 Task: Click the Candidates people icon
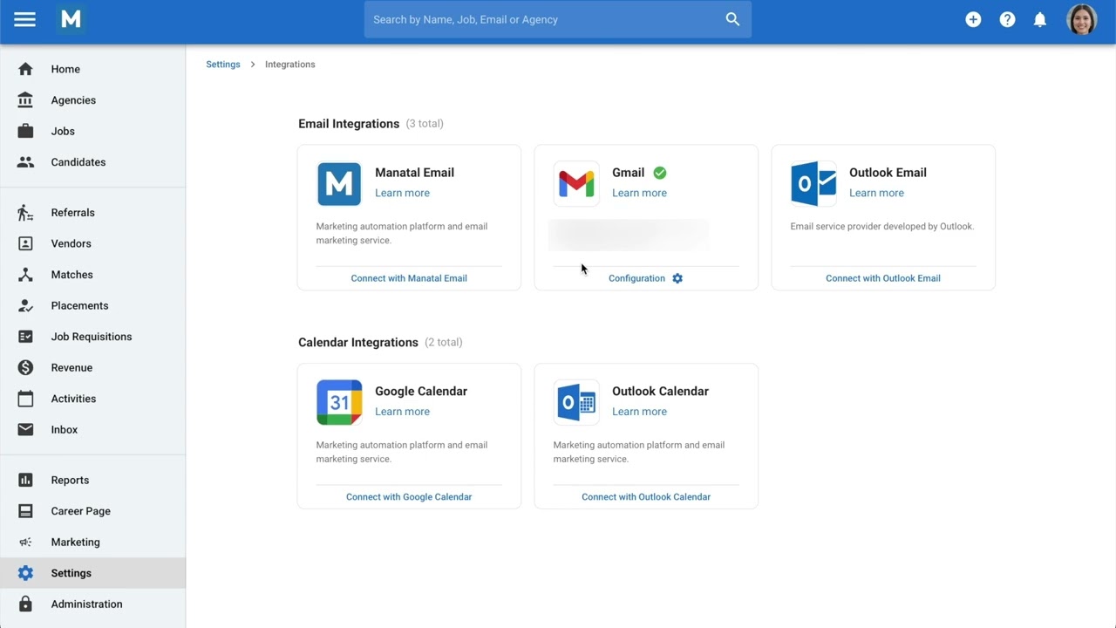point(25,162)
